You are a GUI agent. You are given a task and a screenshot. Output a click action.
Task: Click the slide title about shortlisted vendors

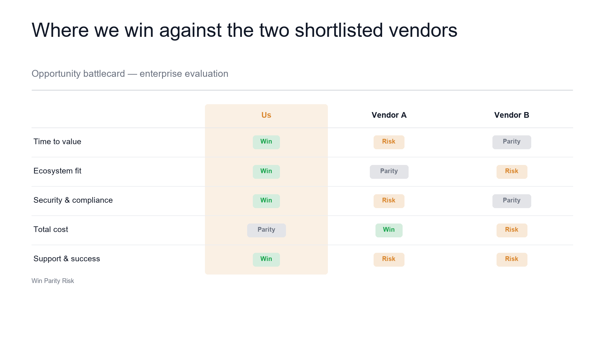tap(244, 30)
